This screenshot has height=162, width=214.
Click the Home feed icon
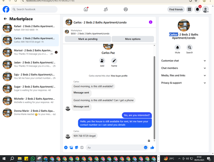(86, 9)
